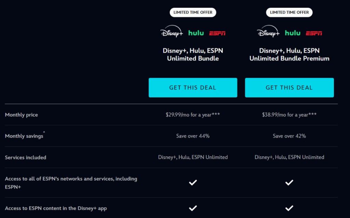Click GET THIS DEAL for the Premium bundle

coord(289,88)
